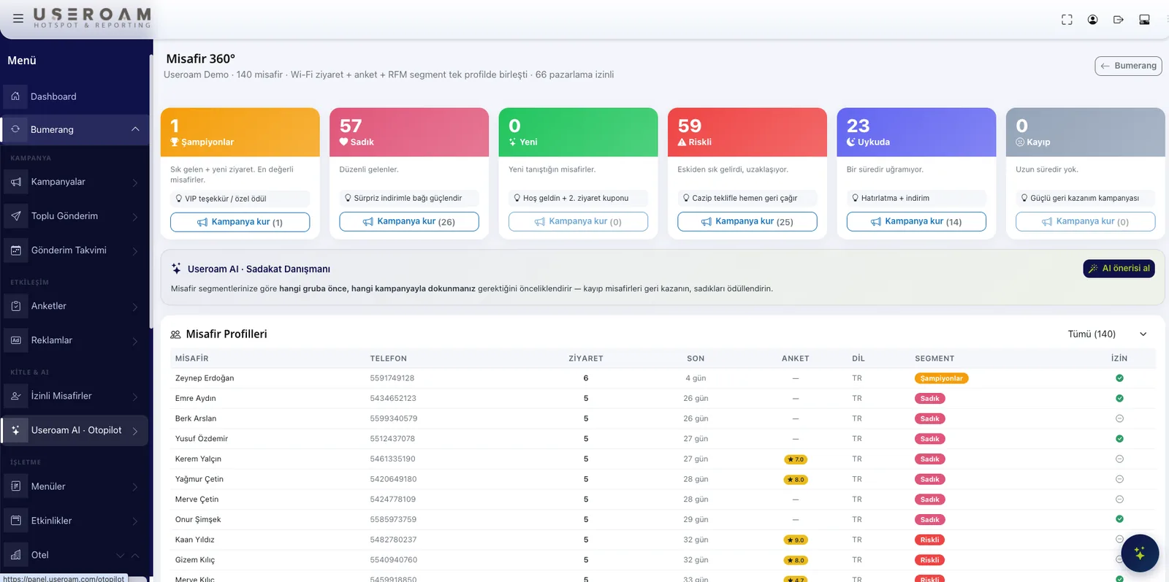Expand the İzinli Misafirler submenu chevron
The height and width of the screenshot is (582, 1169).
(x=135, y=397)
